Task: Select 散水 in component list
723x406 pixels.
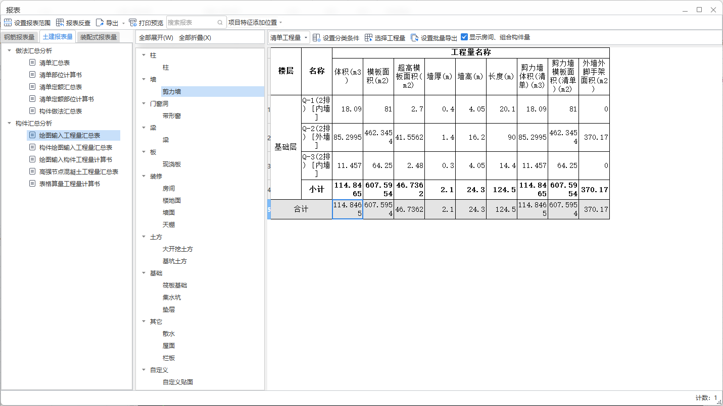Action: point(169,334)
